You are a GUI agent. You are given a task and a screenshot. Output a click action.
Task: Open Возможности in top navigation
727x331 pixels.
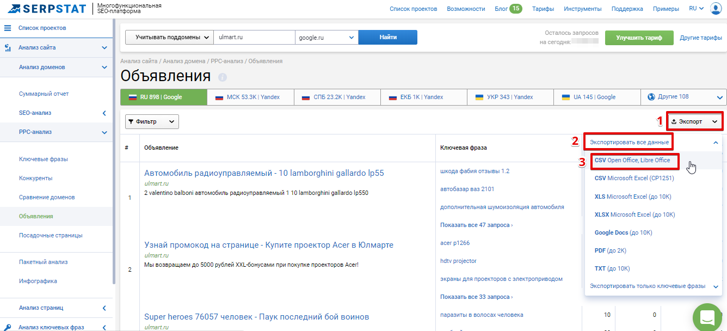click(466, 9)
